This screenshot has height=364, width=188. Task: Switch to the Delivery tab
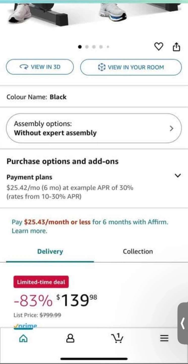[50, 252]
